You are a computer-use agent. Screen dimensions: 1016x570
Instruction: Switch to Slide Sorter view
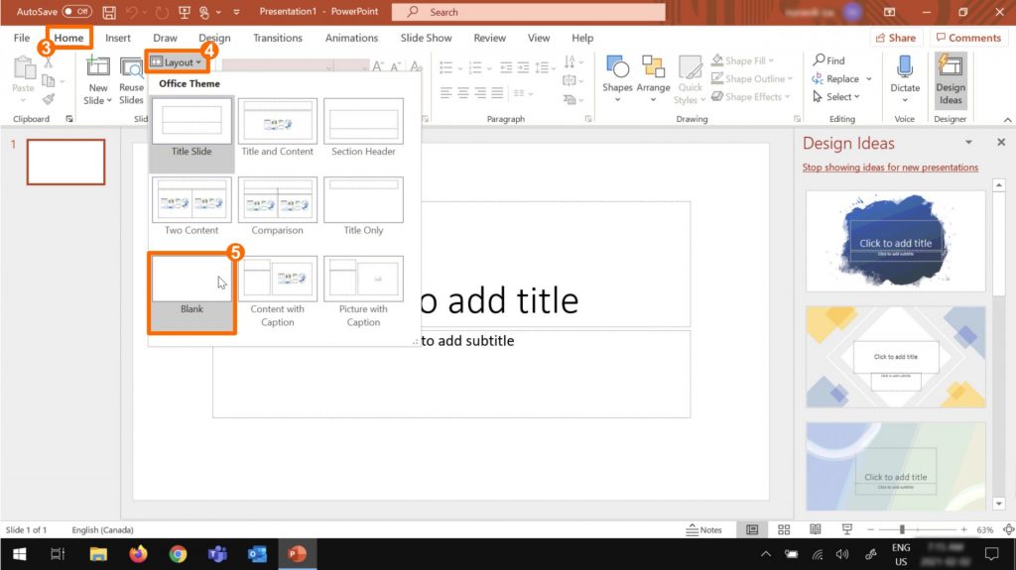784,530
